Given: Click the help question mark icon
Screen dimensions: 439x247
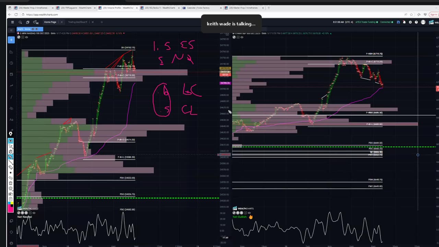Looking at the screenshot, I should pyautogui.click(x=416, y=22).
